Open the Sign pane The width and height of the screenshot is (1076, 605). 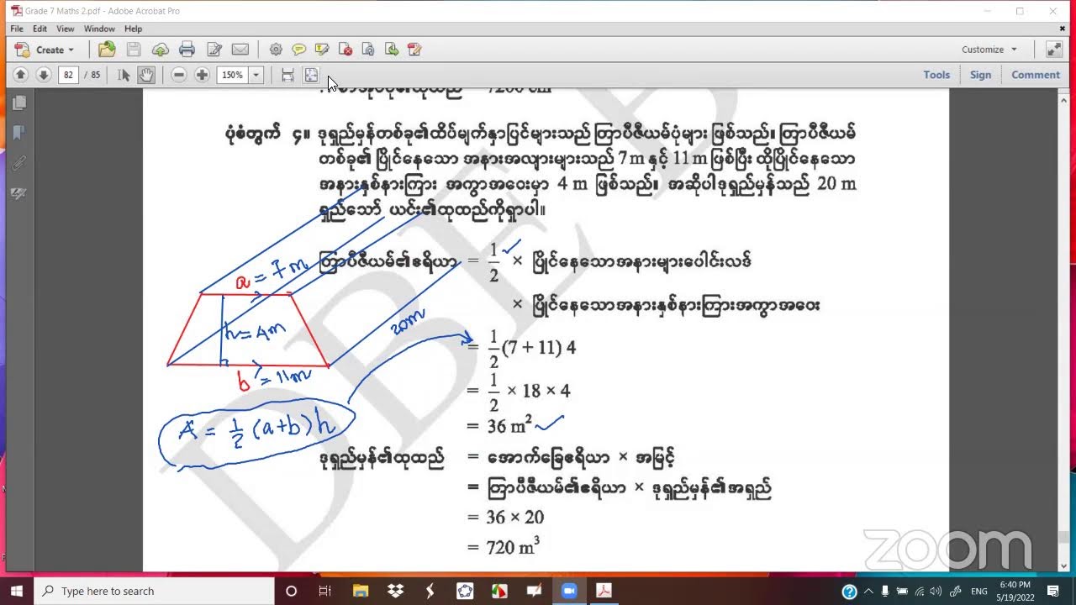[x=980, y=75]
